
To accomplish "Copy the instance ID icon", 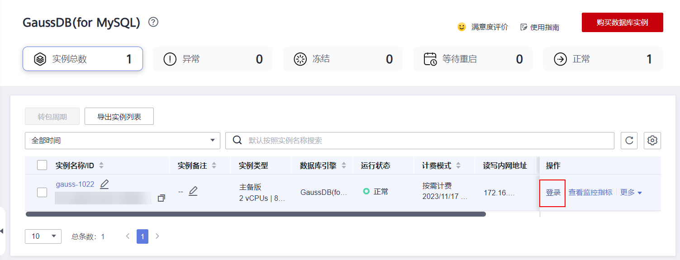I will (161, 198).
